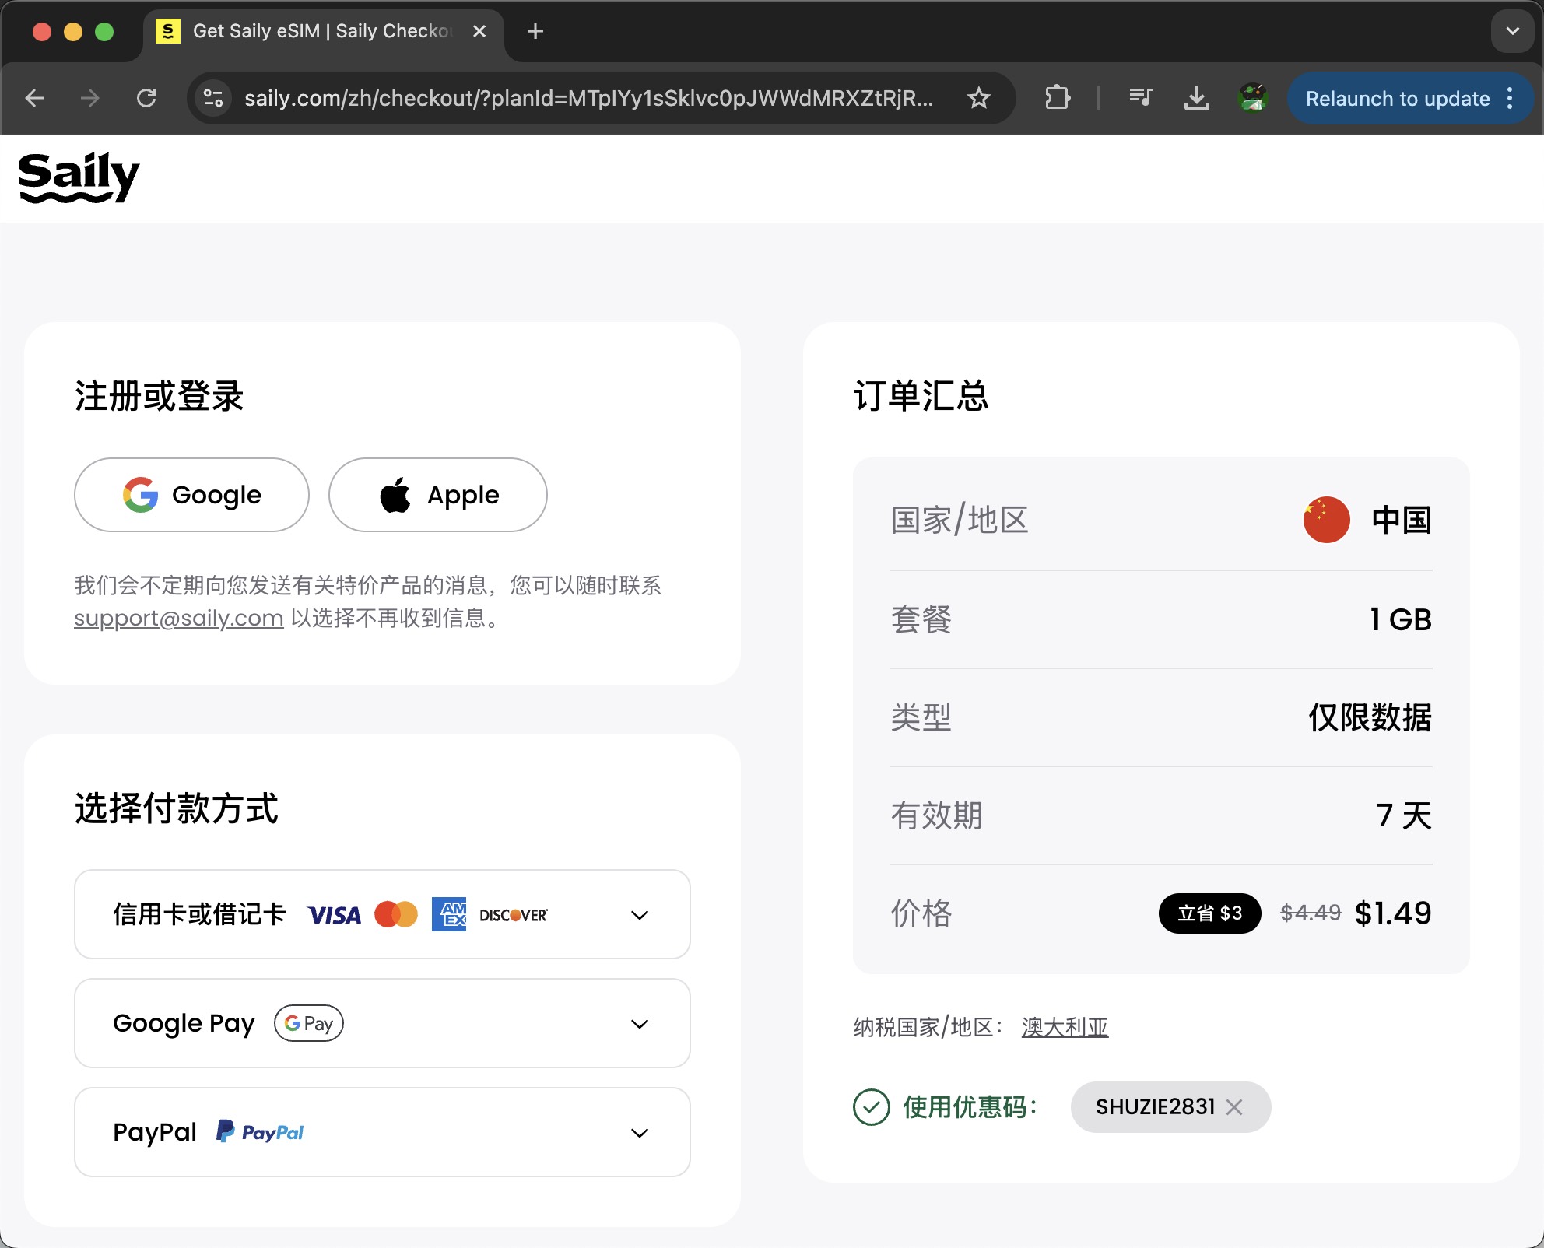Click the 立省 $3 savings badge
The height and width of the screenshot is (1248, 1544).
pos(1210,913)
